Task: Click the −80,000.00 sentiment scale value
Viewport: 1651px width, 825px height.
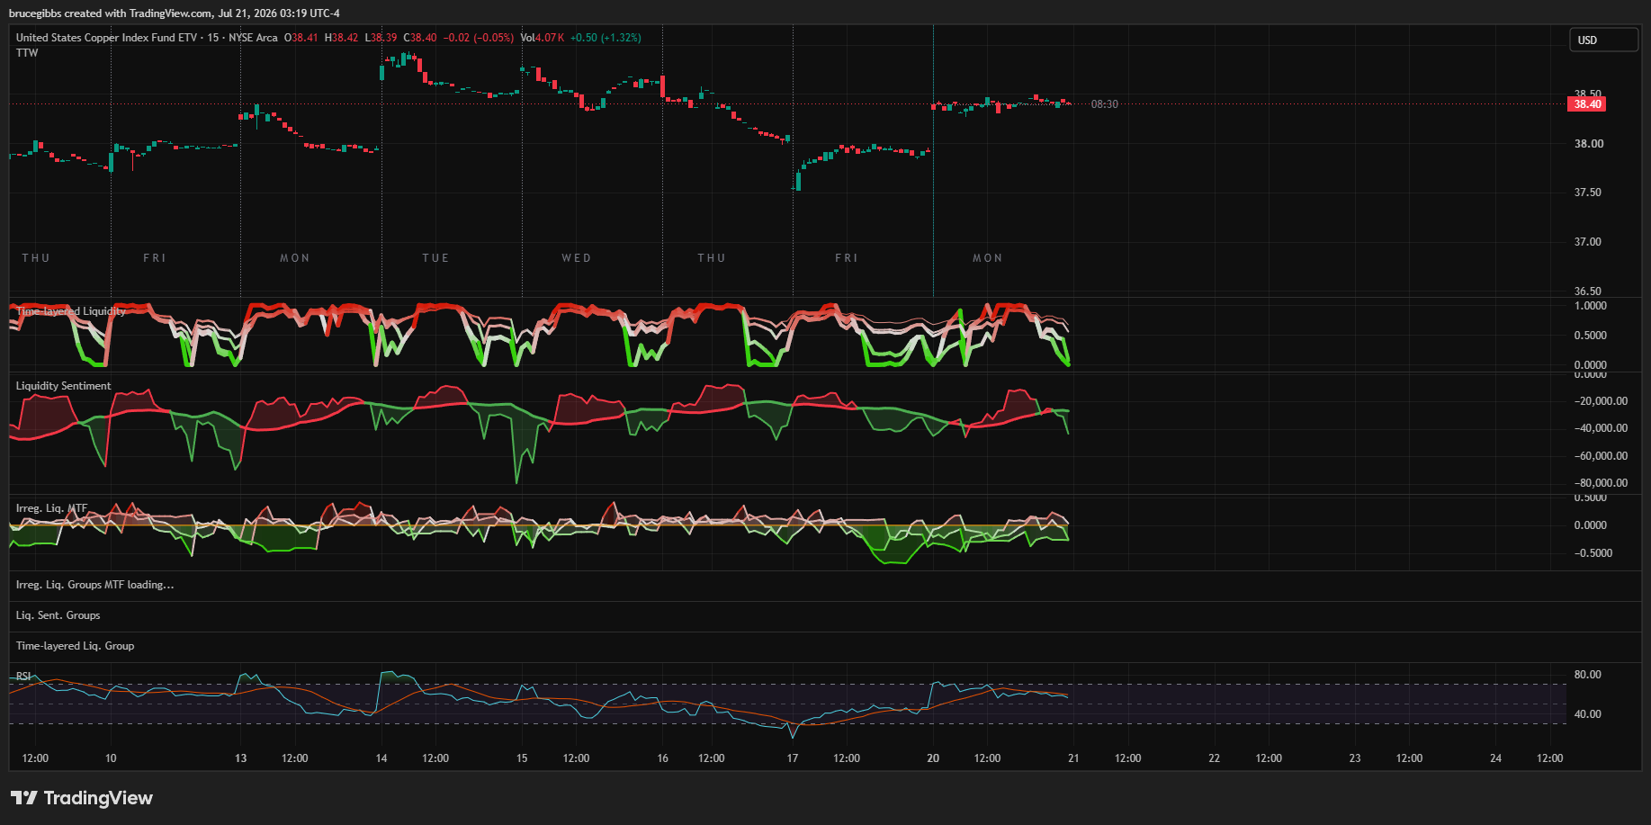Action: [x=1601, y=483]
